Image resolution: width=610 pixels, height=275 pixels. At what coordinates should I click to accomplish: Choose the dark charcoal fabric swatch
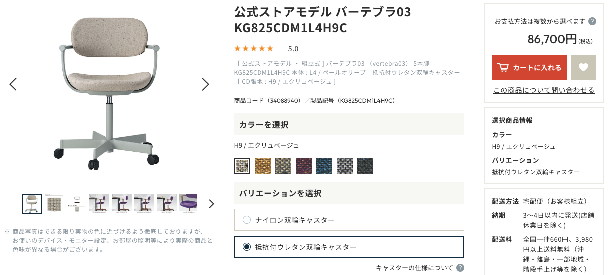pyautogui.click(x=365, y=166)
